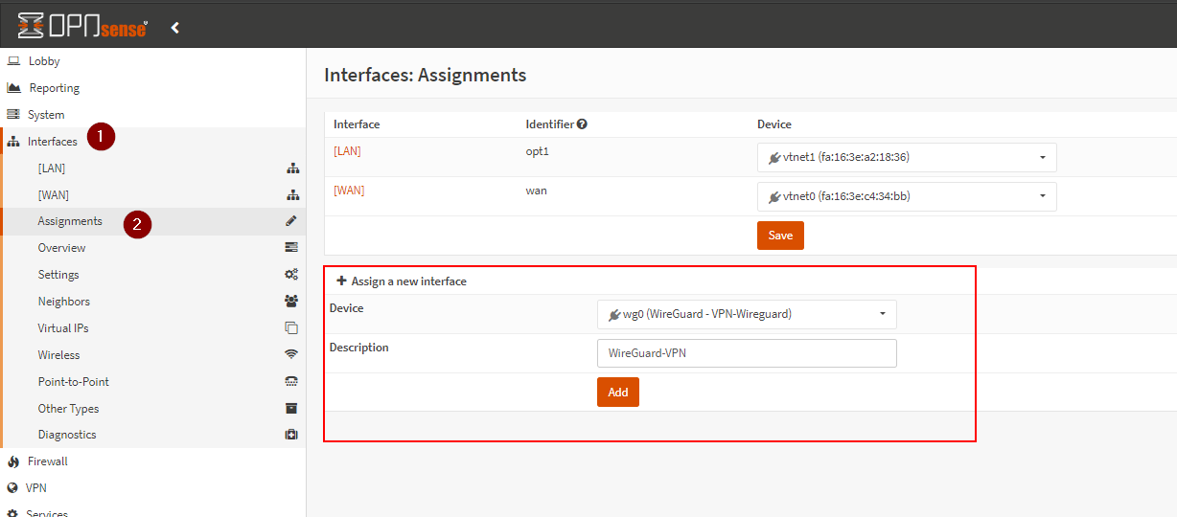This screenshot has width=1177, height=517.
Task: Collapse sidebar with the chevron toggle
Action: (175, 28)
